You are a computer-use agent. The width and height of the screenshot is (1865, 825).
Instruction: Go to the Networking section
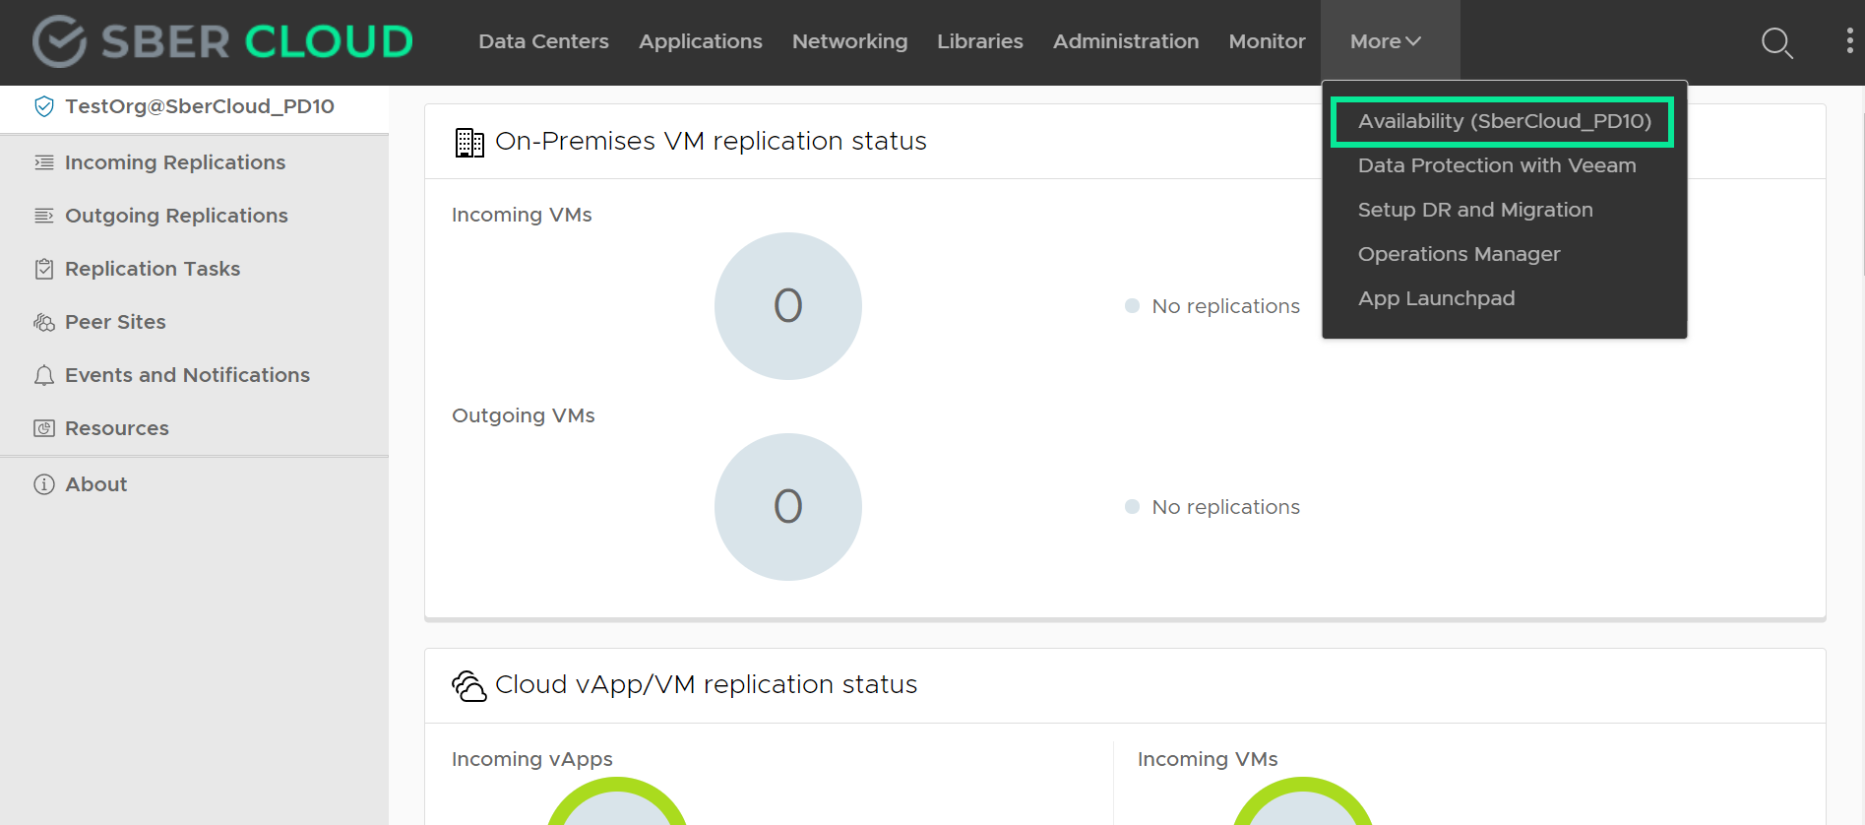click(x=849, y=41)
